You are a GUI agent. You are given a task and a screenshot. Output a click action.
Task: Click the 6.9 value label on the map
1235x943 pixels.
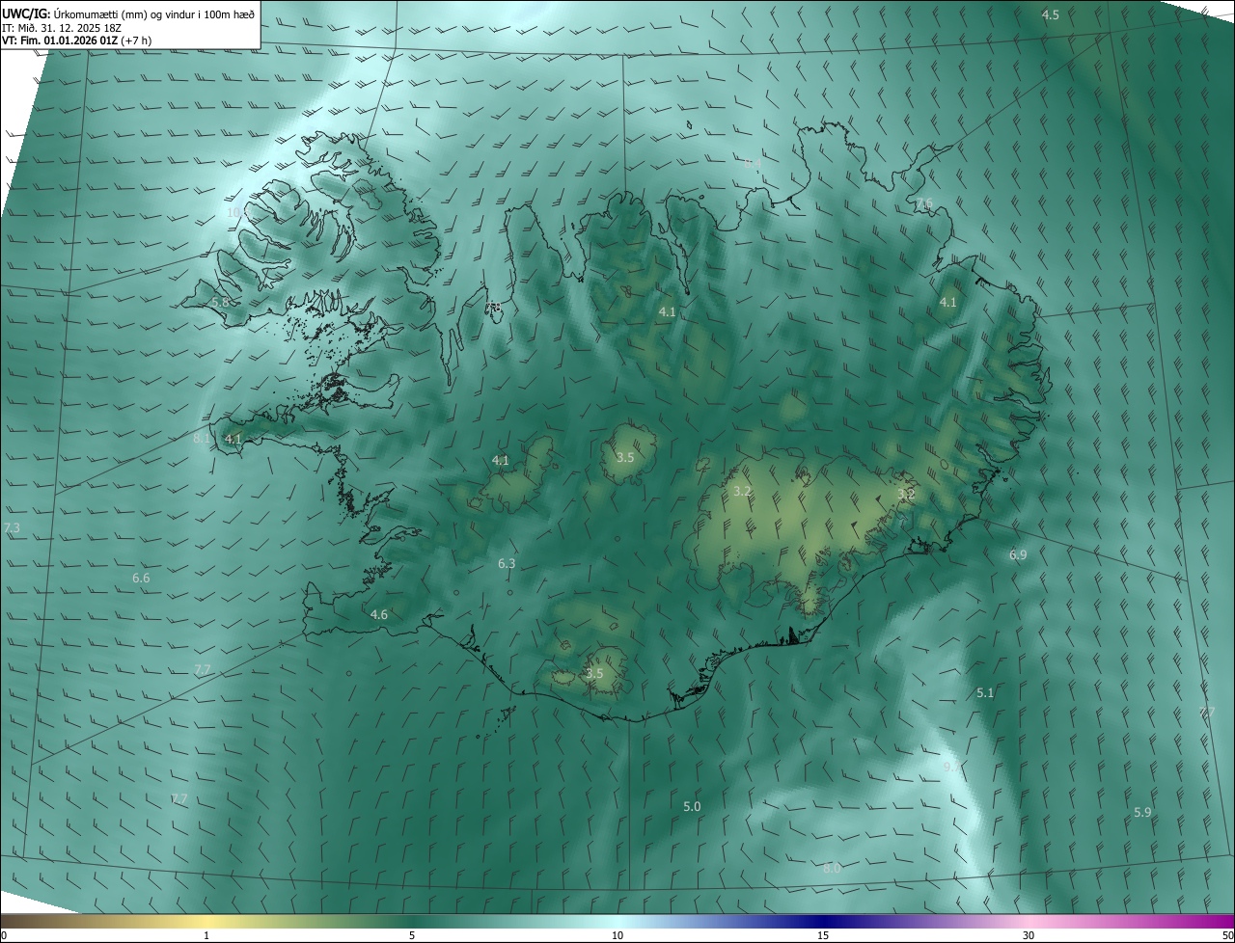1018,554
